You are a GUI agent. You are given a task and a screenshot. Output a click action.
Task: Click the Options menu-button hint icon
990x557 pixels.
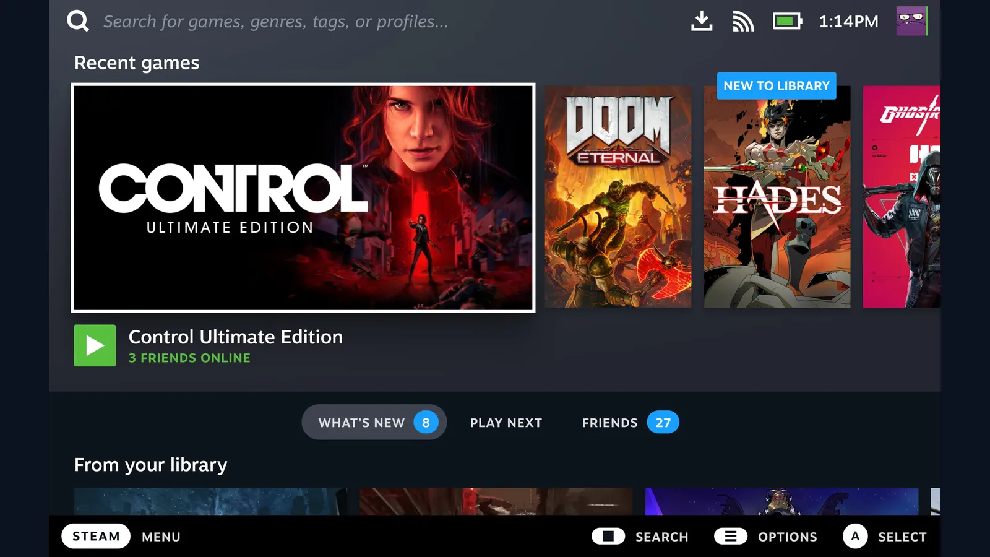tap(731, 536)
